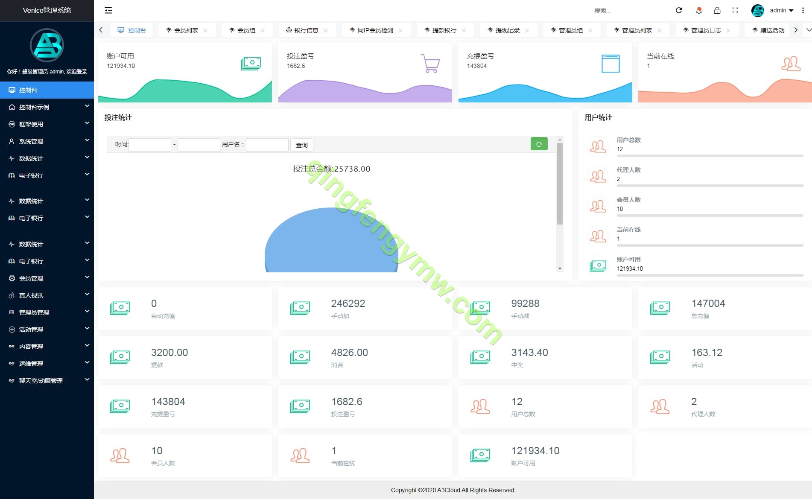The width and height of the screenshot is (812, 499).
Task: Click the sidebar collapse hamburger icon
Action: tap(108, 10)
